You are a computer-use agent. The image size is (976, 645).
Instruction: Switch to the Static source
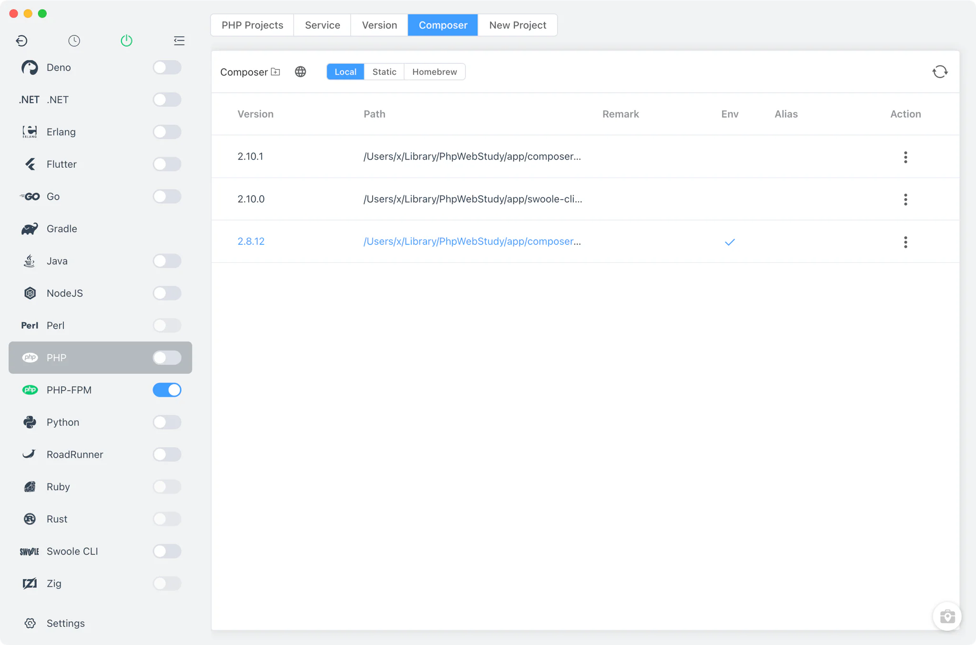pos(384,72)
